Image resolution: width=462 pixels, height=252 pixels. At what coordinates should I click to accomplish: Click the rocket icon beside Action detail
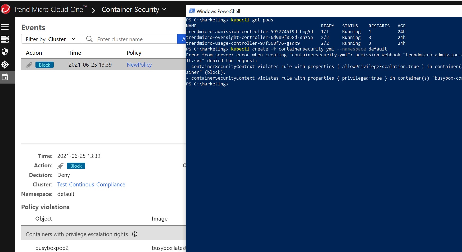click(61, 166)
